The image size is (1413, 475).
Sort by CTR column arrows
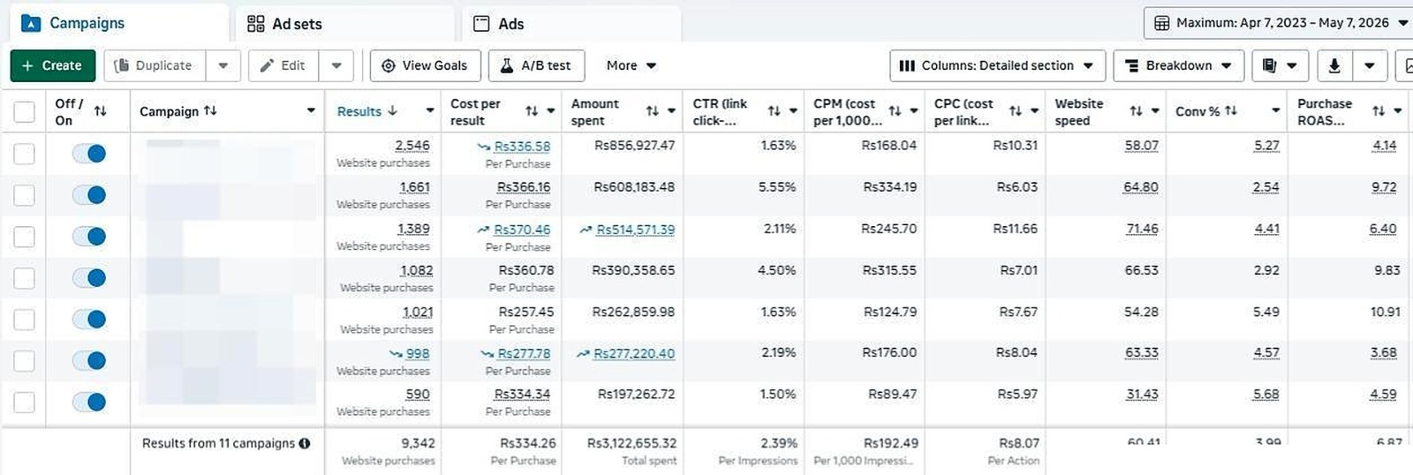coord(775,111)
